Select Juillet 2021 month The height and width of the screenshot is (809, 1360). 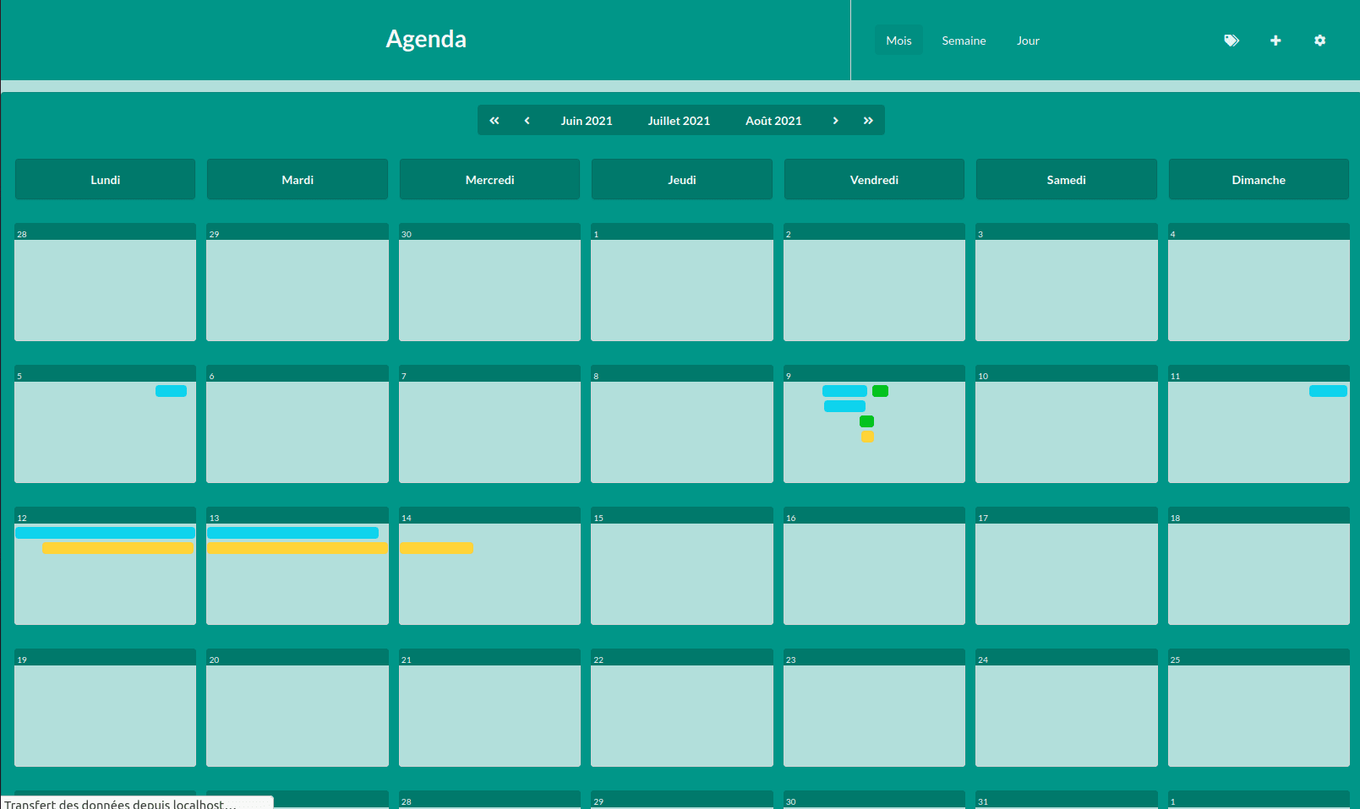[x=679, y=121]
